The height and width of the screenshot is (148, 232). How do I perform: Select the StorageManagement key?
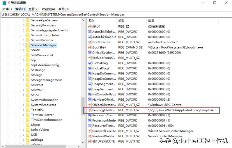(46, 80)
